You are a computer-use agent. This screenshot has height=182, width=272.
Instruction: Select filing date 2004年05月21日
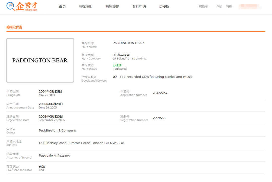pyautogui.click(x=50, y=91)
